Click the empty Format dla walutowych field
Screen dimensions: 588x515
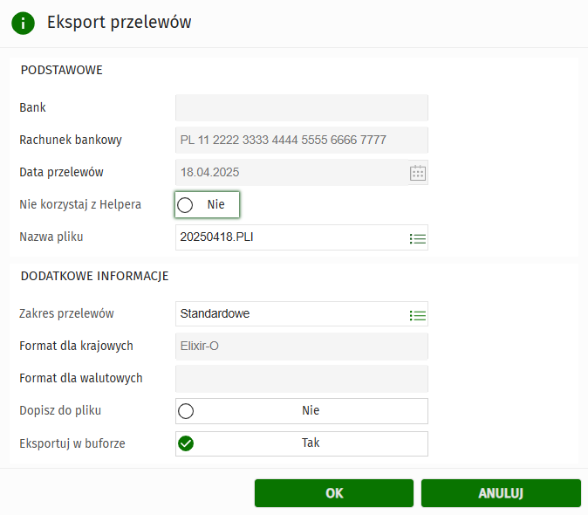301,379
